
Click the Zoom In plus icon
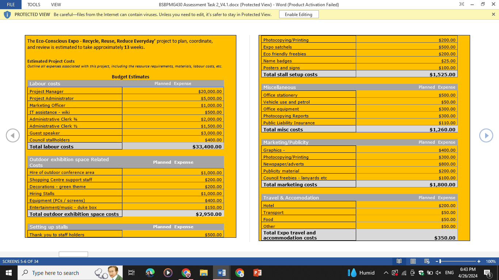[479, 261]
